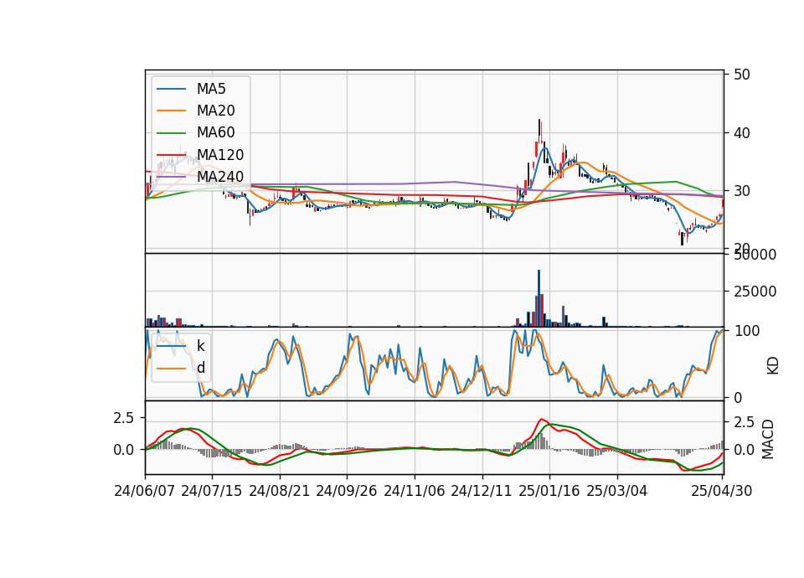Click the left MACD axis value 2.5
This screenshot has height=578, width=804.
point(123,419)
